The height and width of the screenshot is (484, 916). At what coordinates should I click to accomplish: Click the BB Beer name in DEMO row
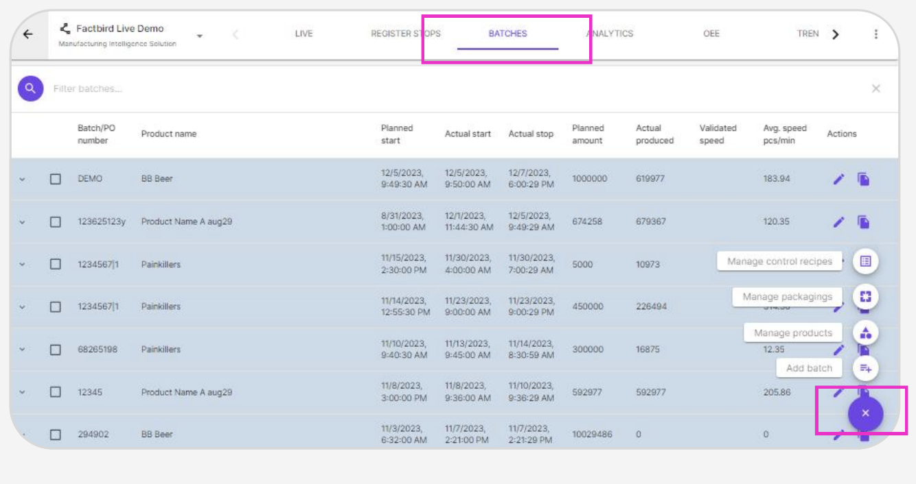pyautogui.click(x=157, y=179)
